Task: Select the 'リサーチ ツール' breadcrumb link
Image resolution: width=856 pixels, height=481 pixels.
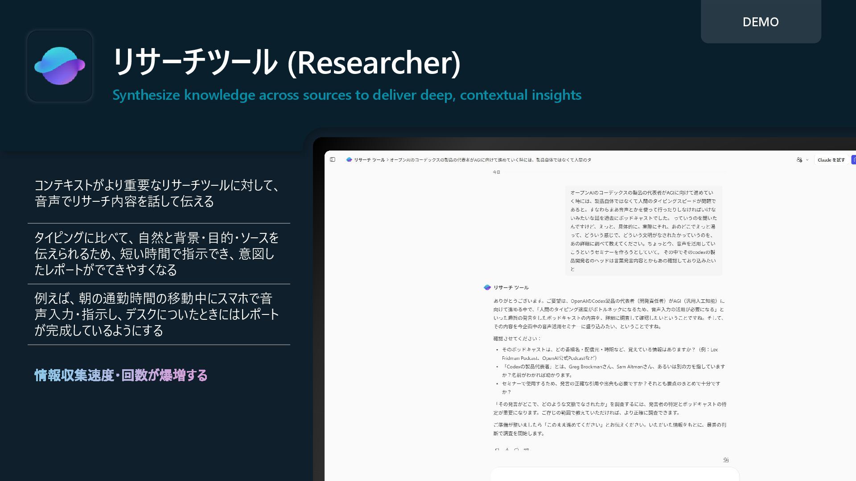Action: [369, 160]
